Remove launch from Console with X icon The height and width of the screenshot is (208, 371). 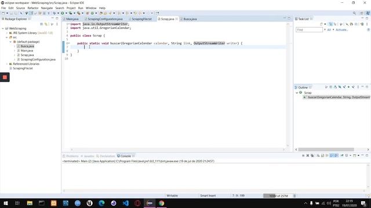point(308,155)
